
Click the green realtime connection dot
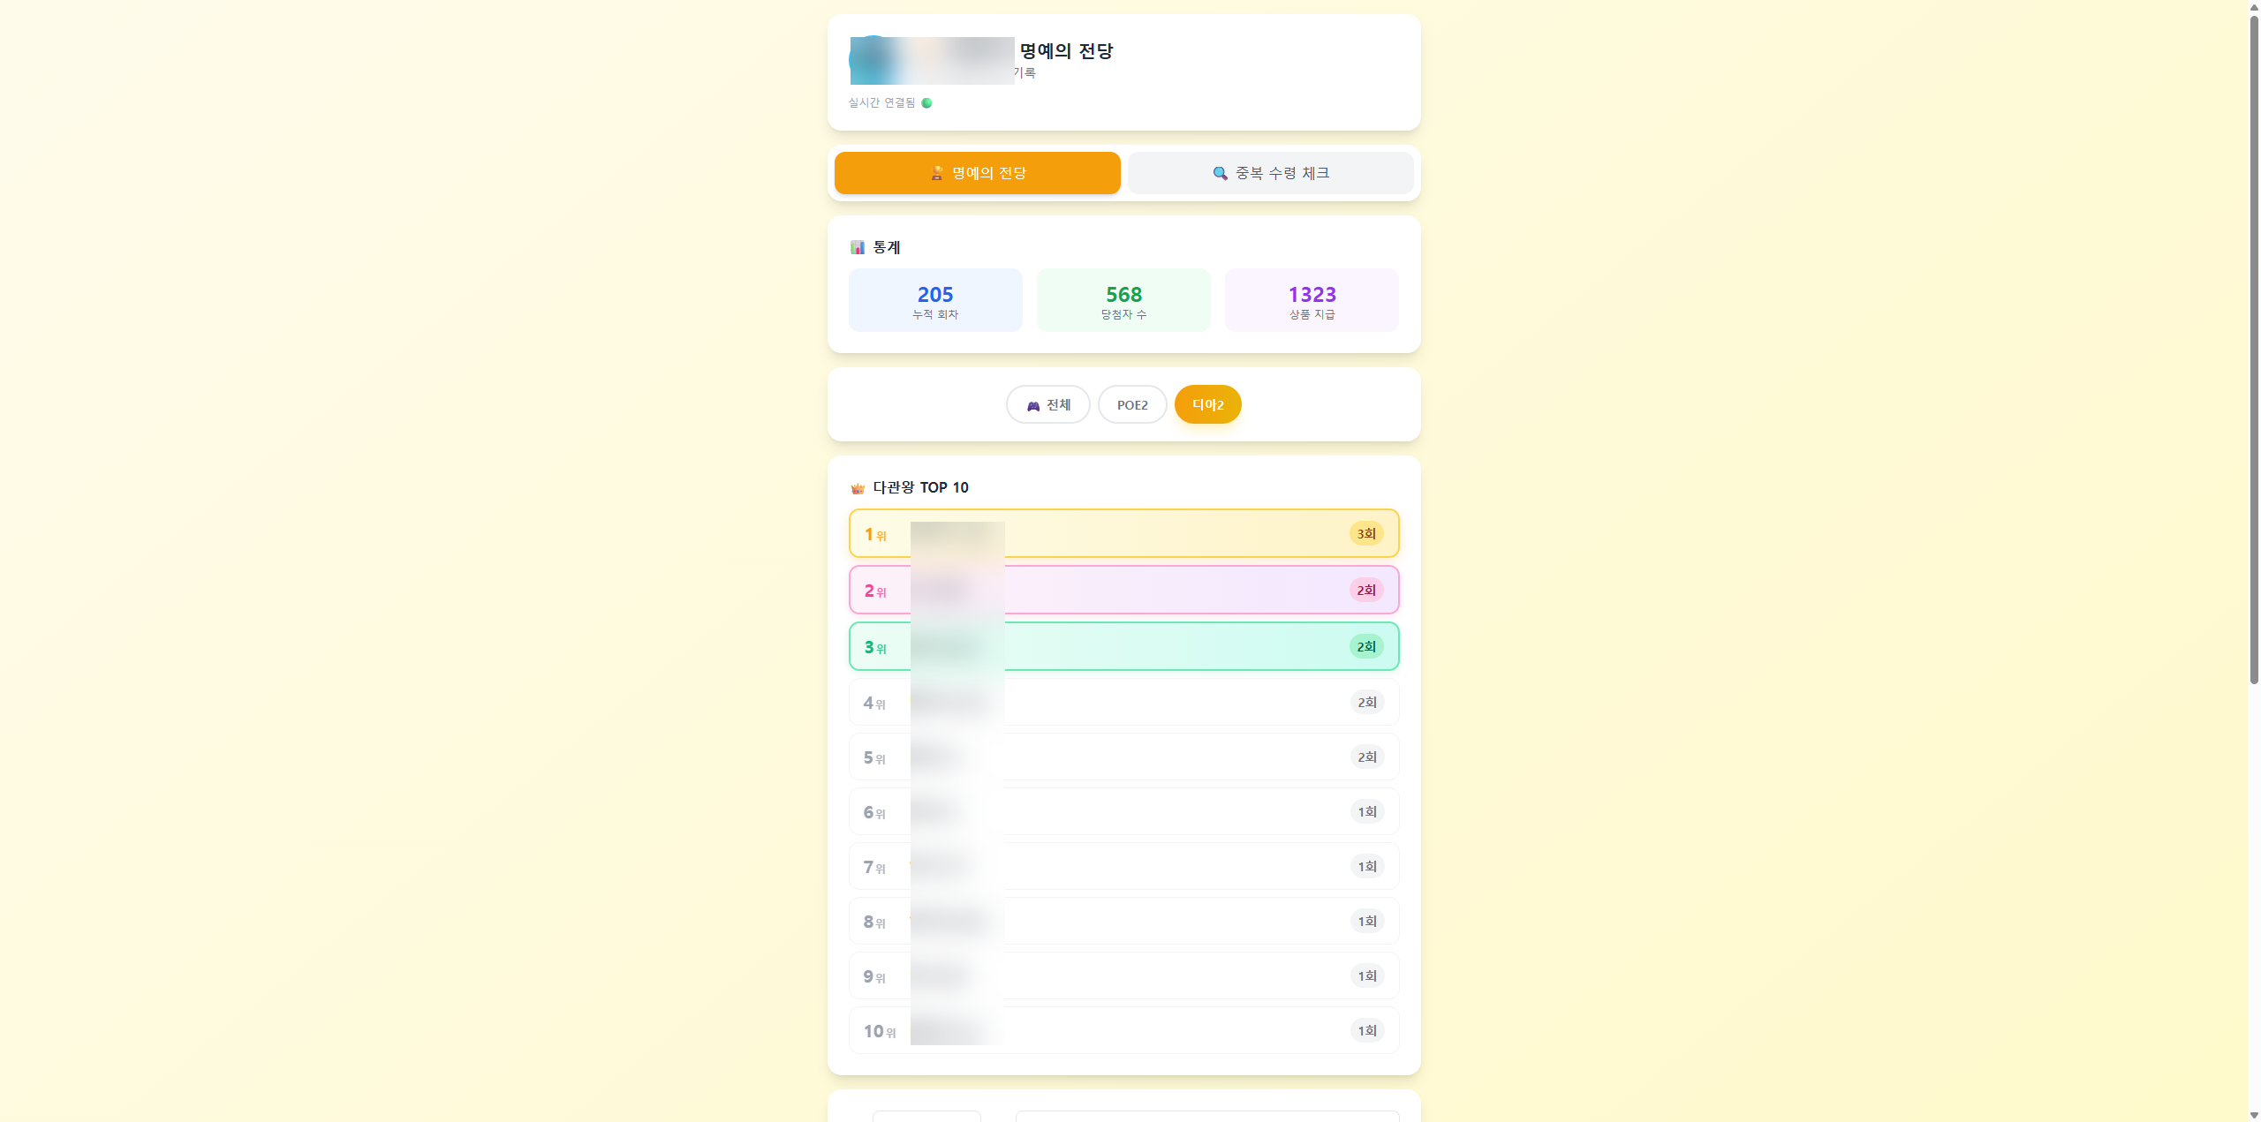click(926, 103)
